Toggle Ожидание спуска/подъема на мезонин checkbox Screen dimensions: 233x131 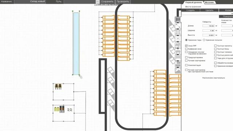click(x=186, y=52)
